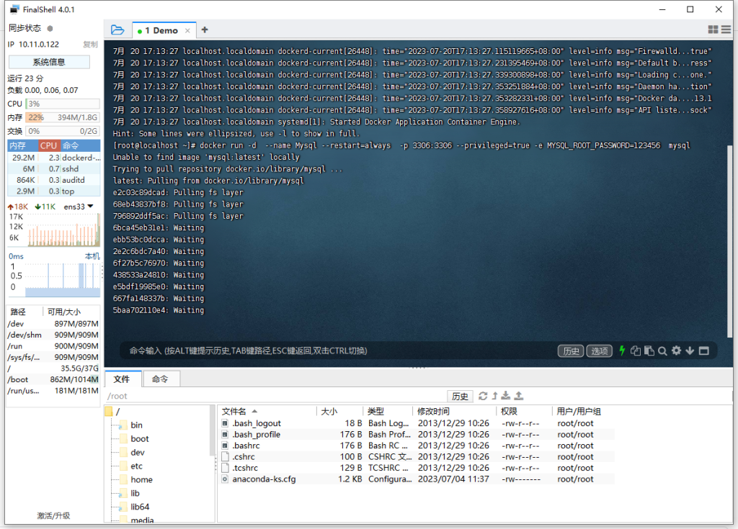Show process 命令 column header
Viewport: 738px width, 529px height.
pos(80,145)
